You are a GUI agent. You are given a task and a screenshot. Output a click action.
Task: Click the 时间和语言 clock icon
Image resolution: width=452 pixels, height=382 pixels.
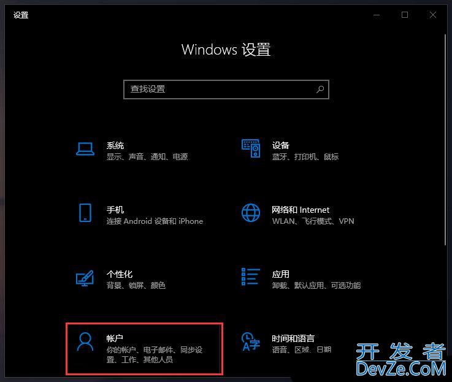pyautogui.click(x=251, y=342)
